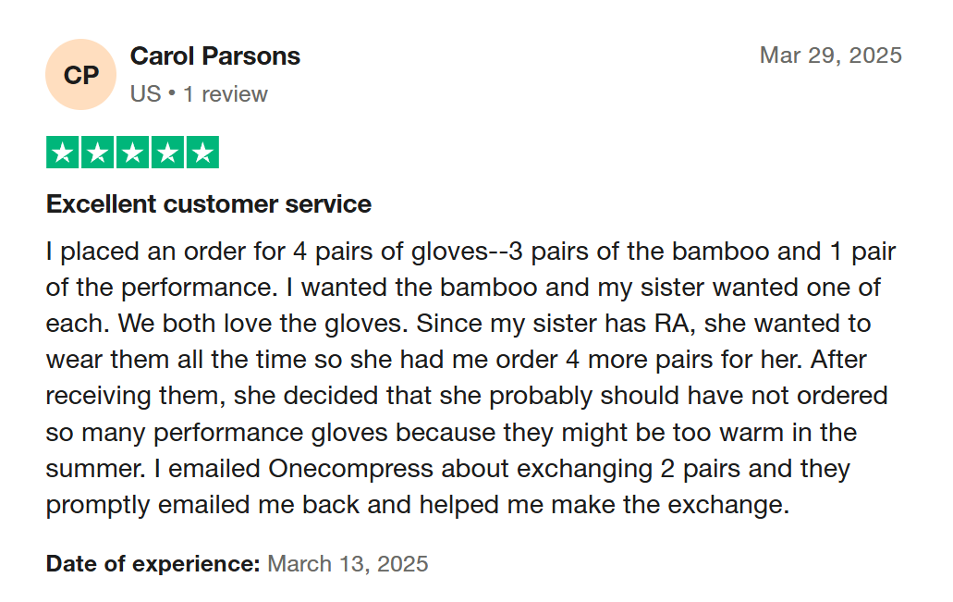
Task: Open the "Excellent customer service" review title
Action: pos(209,204)
